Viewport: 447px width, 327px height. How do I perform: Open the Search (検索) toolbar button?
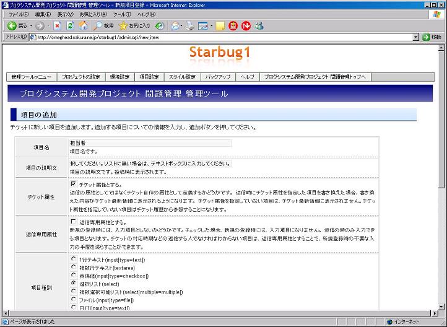point(103,25)
